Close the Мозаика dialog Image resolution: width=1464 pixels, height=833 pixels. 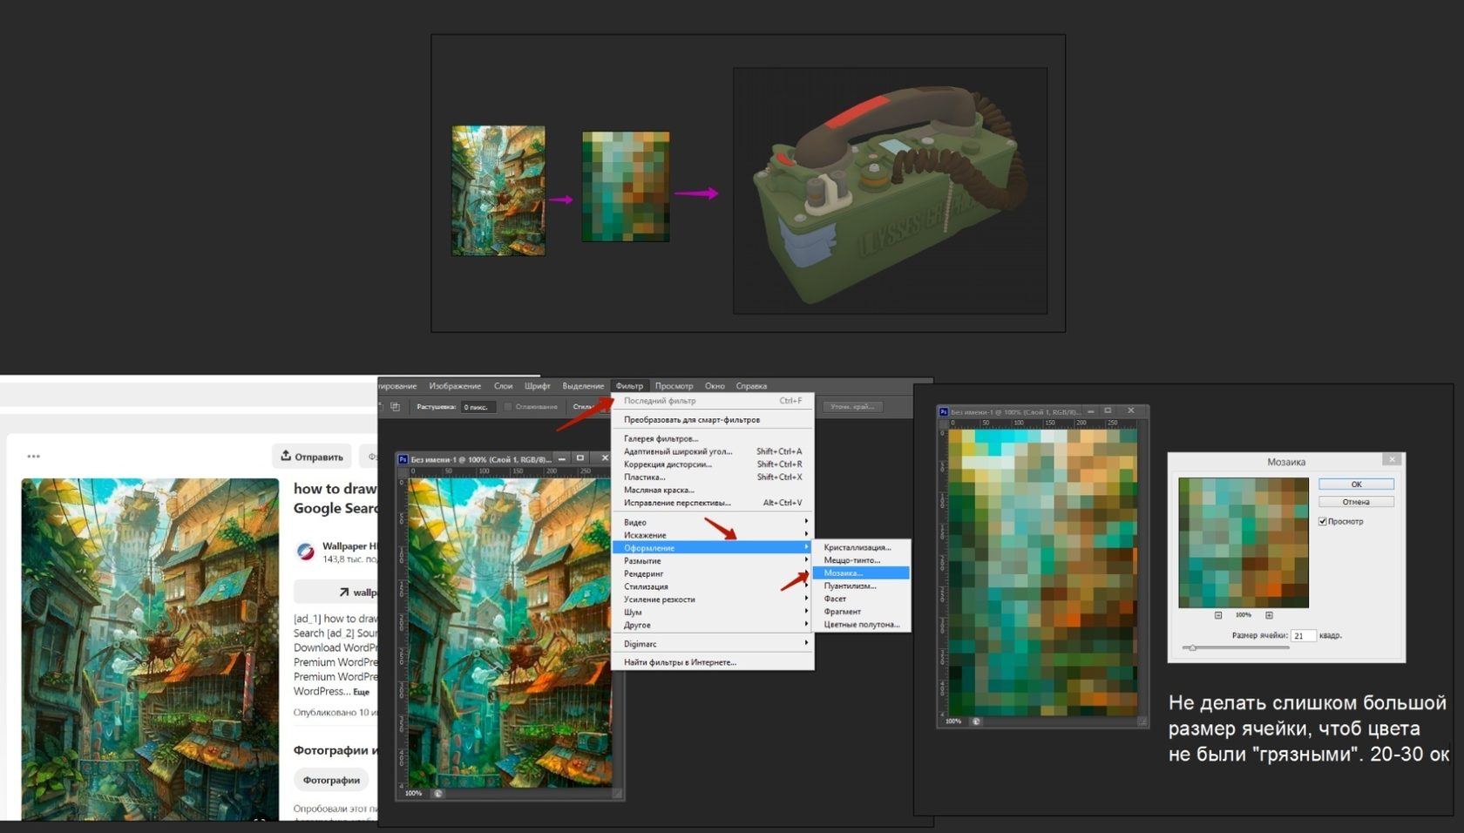pyautogui.click(x=1392, y=460)
